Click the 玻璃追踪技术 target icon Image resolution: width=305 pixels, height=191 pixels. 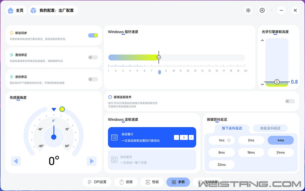(110, 97)
